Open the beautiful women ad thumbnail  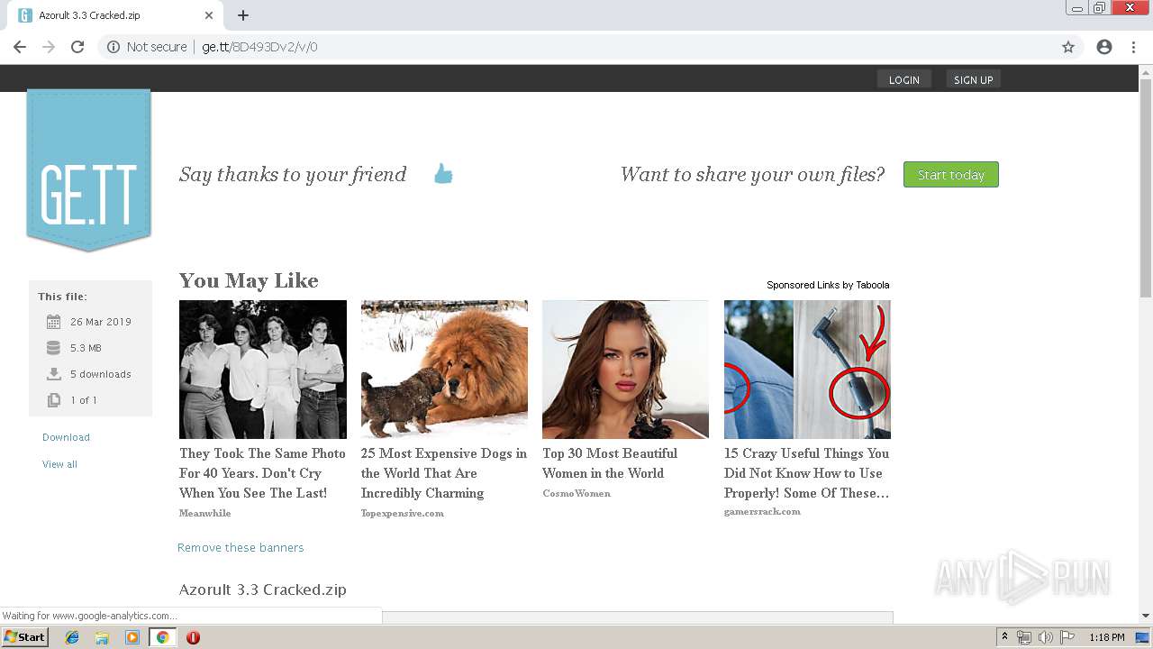tap(625, 370)
